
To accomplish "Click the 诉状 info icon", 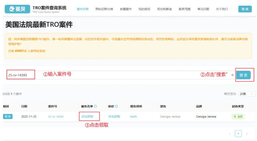I will coord(116,107).
